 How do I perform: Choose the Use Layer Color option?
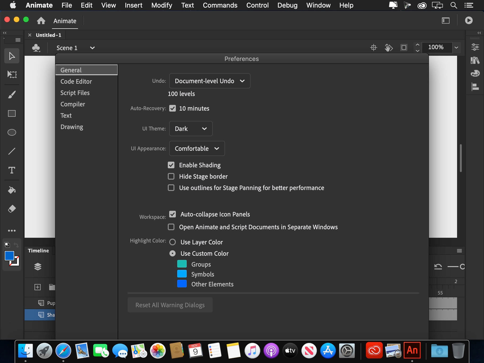[x=173, y=242]
